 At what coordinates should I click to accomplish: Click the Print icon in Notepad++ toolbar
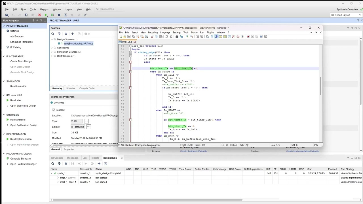pos(146,37)
